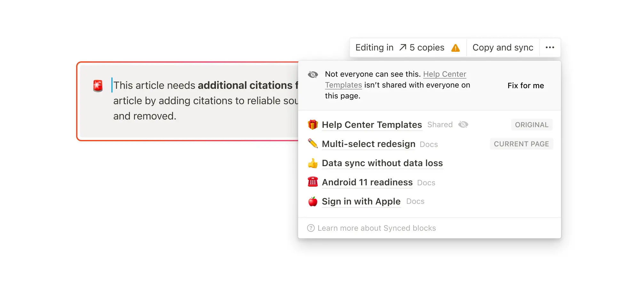Click the thumbs-up icon beside Data sync entry
The height and width of the screenshot is (285, 625).
[x=312, y=163]
